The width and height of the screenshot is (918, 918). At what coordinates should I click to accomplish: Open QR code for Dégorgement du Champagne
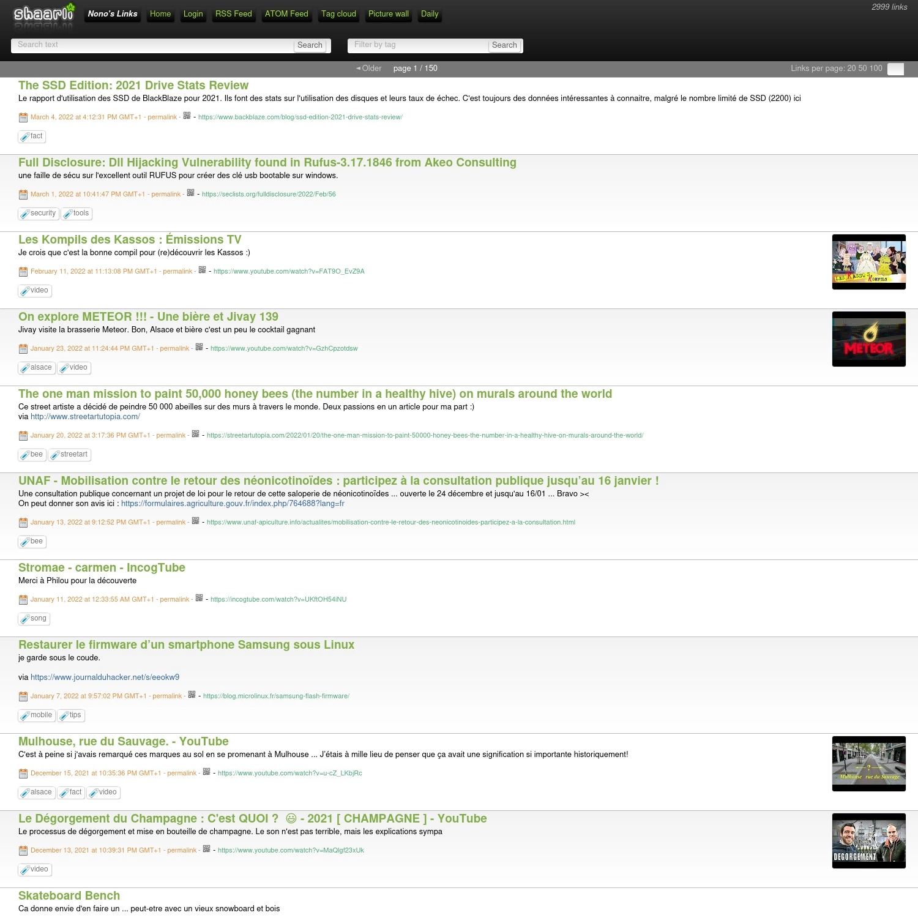(206, 848)
